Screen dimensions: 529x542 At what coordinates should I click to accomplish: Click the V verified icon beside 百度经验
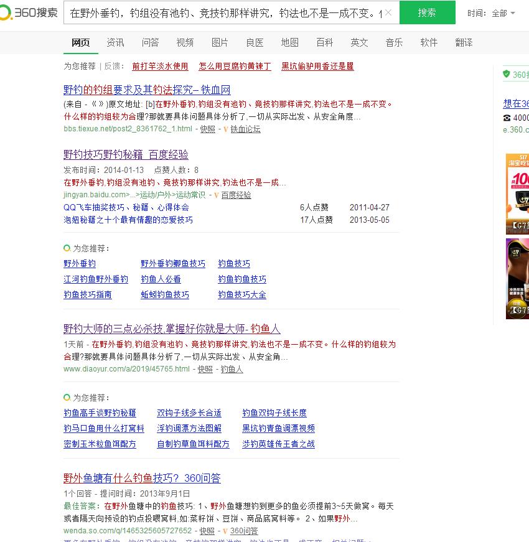(216, 195)
